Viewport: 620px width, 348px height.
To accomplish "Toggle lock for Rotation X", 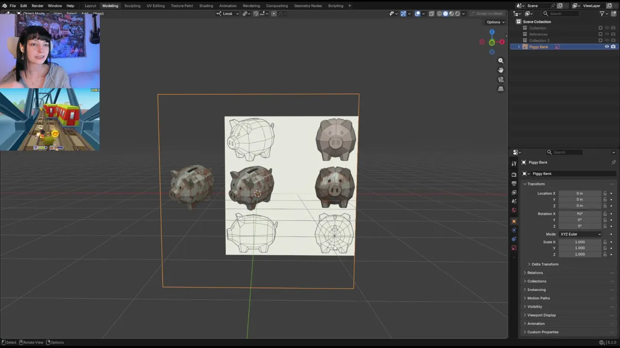I will pos(605,214).
